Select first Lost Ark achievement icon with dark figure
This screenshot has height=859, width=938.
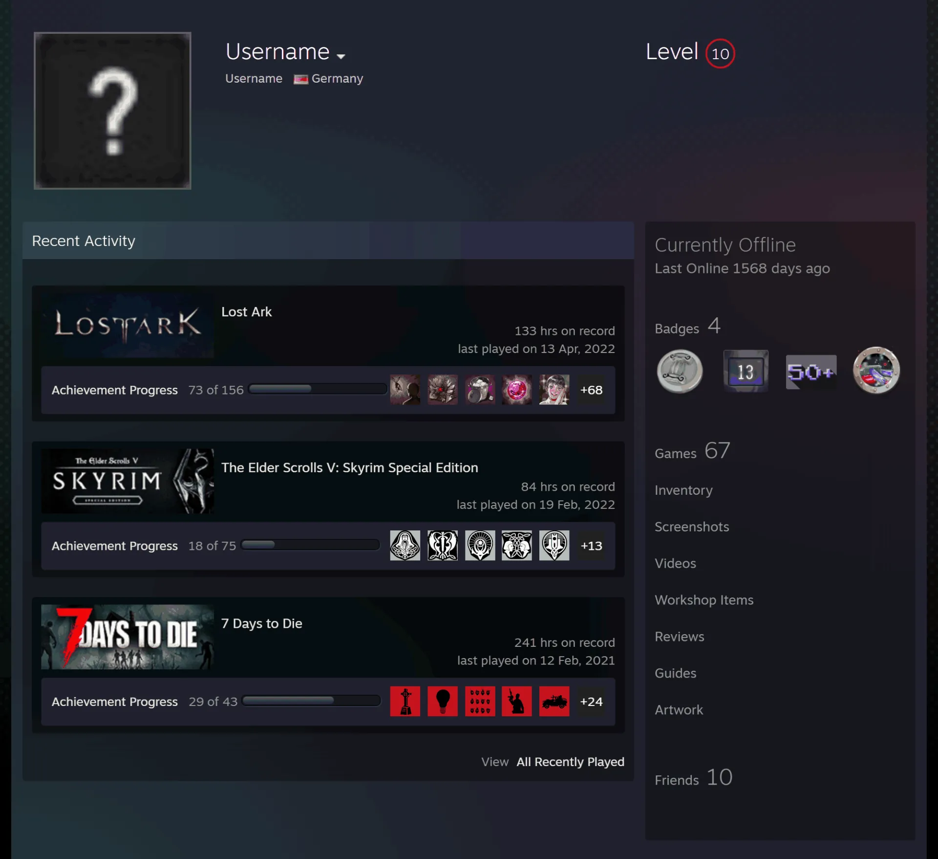[x=405, y=390]
